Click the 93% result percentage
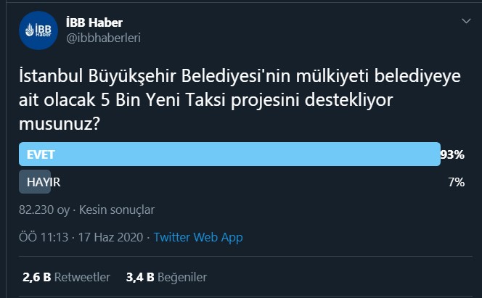The image size is (482, 298). (x=452, y=154)
